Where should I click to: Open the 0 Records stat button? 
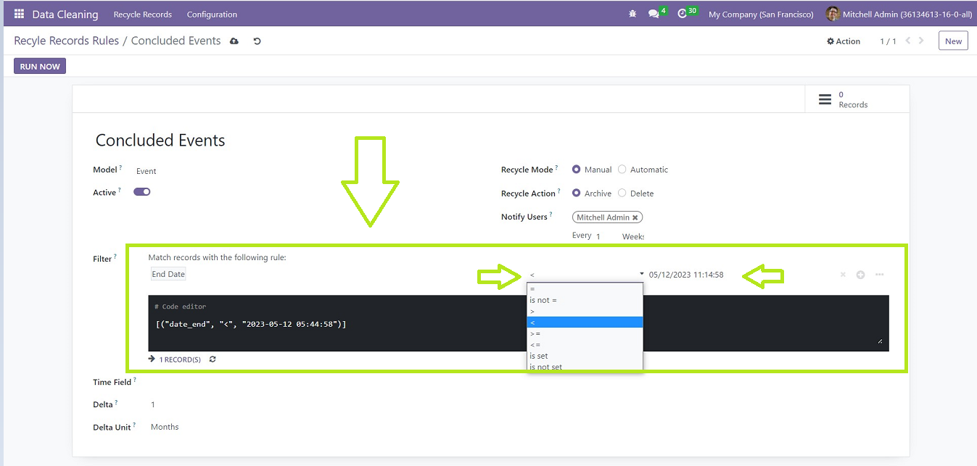tap(857, 99)
